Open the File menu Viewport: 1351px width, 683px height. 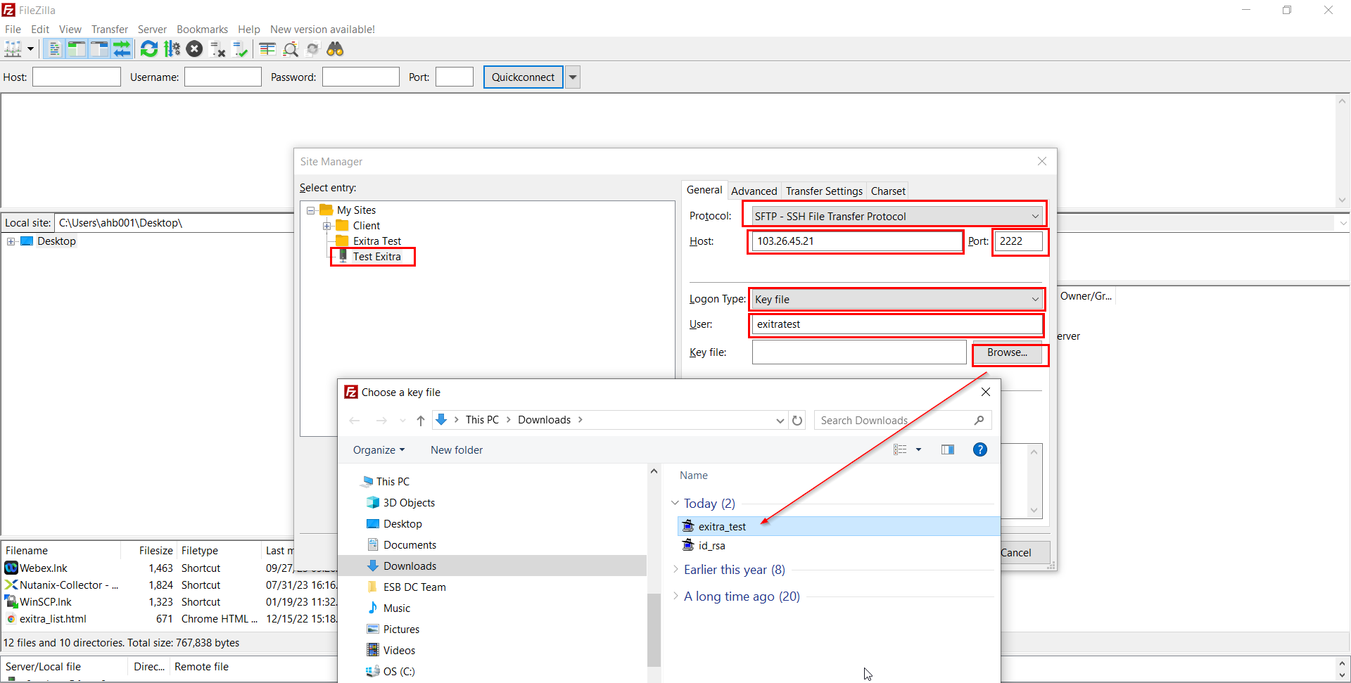pos(13,30)
